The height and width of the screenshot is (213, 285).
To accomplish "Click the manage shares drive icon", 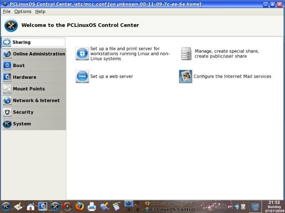I will coord(186,54).
